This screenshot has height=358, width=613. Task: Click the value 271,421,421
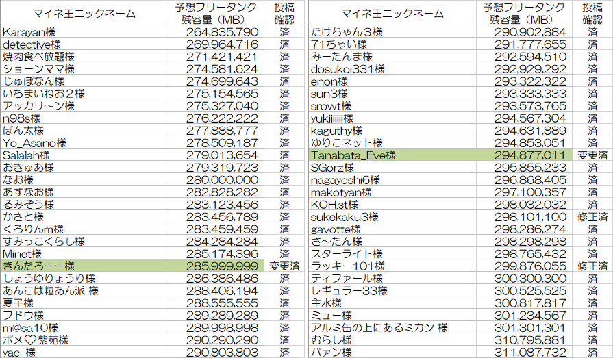(x=222, y=57)
